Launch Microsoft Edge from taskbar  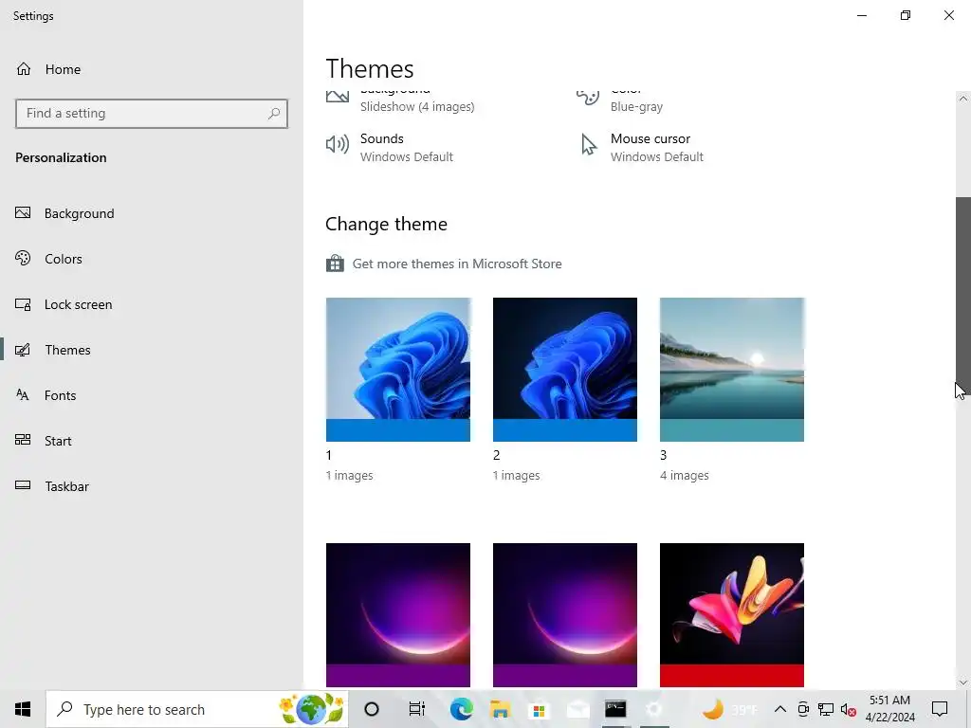click(462, 709)
